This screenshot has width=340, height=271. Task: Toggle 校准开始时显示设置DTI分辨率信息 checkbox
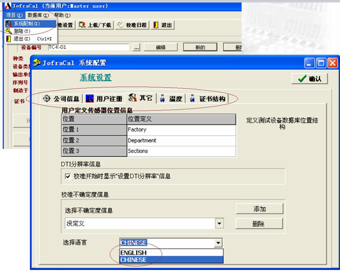pyautogui.click(x=68, y=176)
